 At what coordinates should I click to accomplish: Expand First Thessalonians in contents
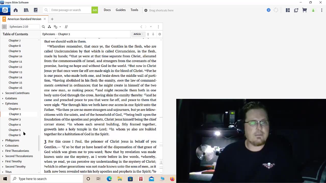[x=3, y=151]
